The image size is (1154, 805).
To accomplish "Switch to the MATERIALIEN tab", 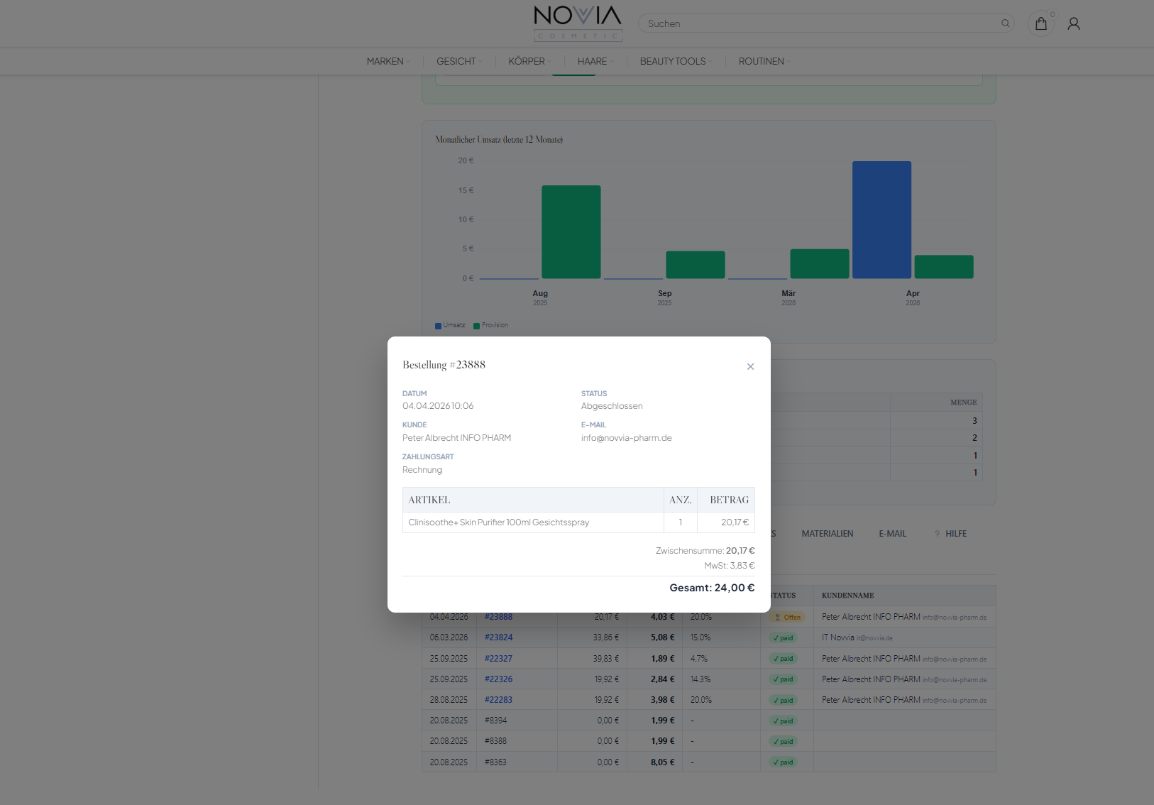I will coord(827,534).
